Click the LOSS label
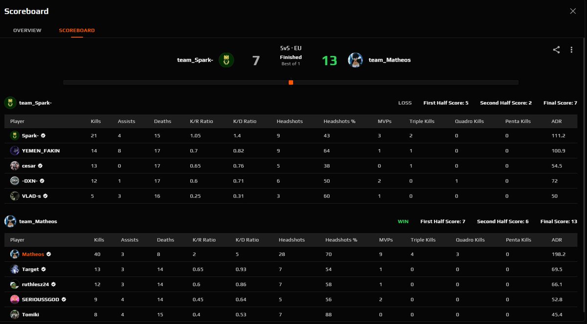The image size is (587, 324). pyautogui.click(x=405, y=103)
